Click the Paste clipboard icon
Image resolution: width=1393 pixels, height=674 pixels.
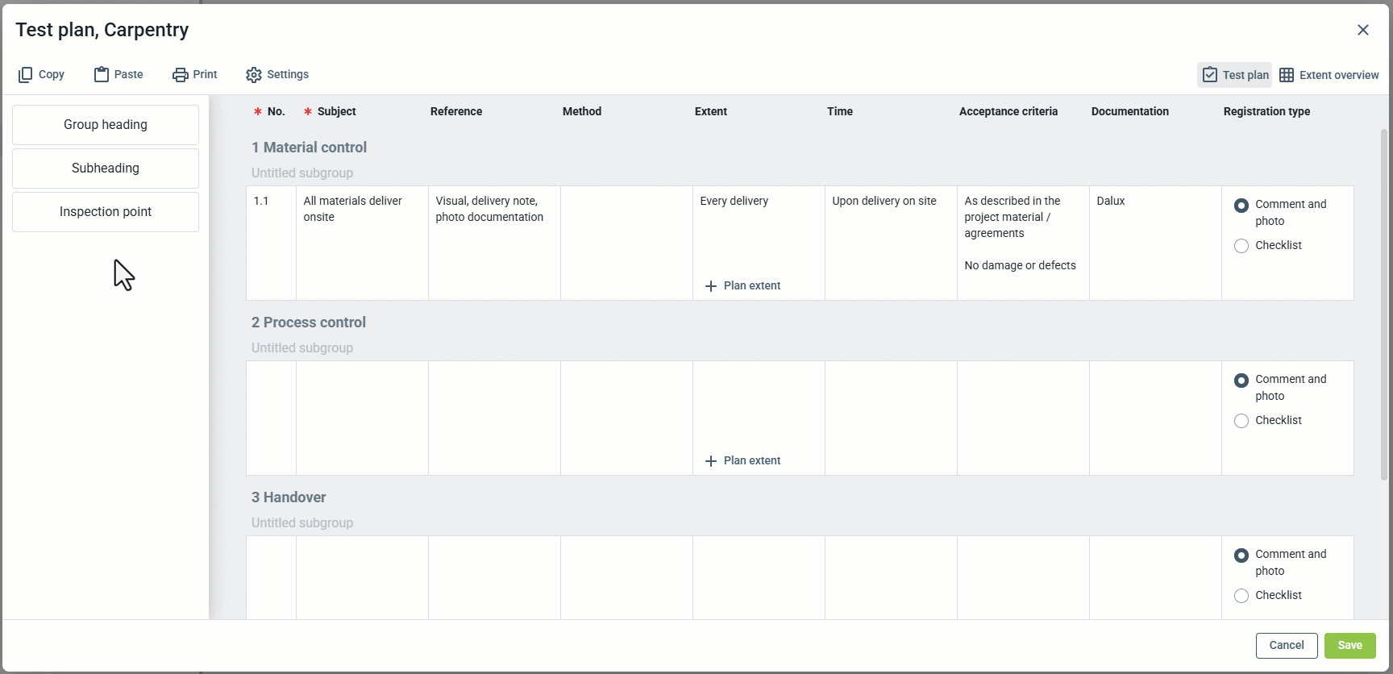click(x=102, y=75)
